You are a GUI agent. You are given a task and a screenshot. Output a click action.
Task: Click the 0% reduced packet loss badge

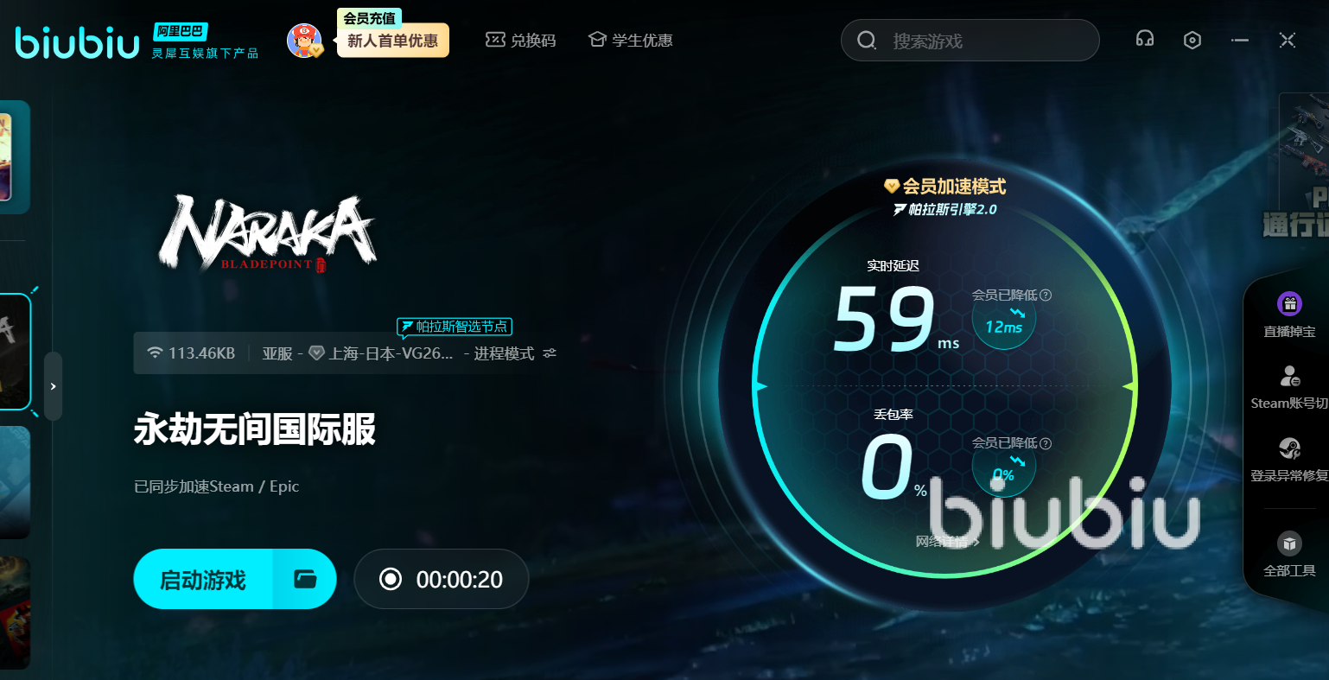[x=1004, y=467]
